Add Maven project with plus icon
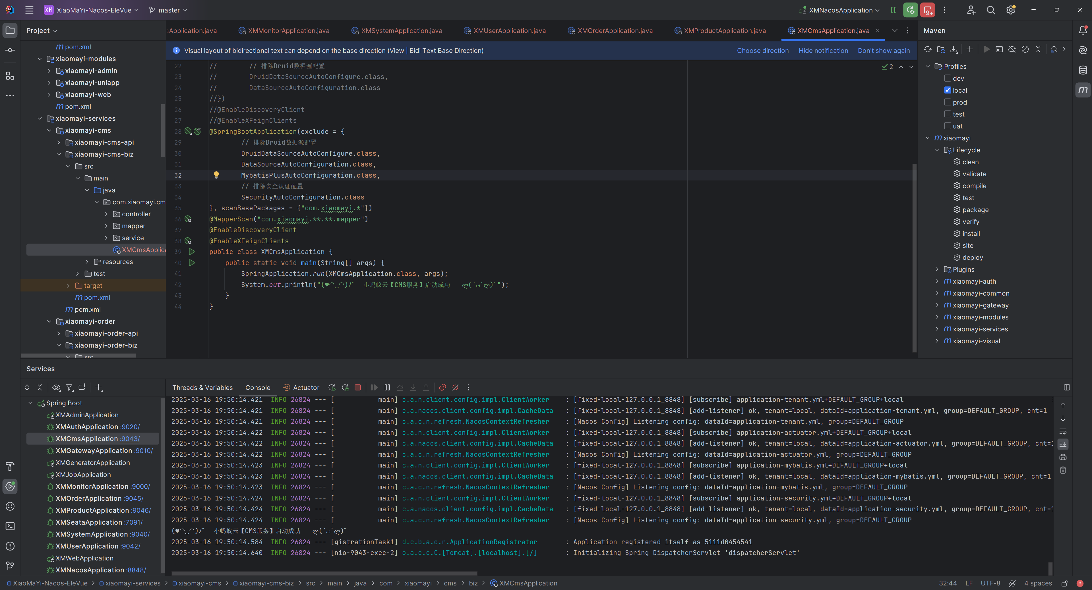 click(970, 49)
